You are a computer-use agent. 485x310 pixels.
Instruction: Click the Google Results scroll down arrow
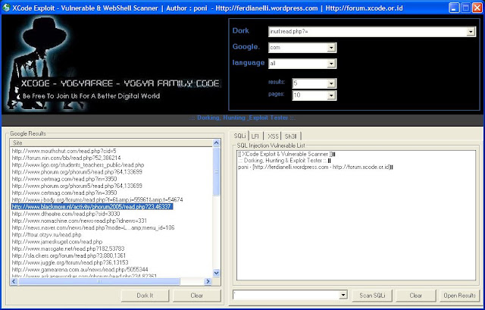(216, 273)
